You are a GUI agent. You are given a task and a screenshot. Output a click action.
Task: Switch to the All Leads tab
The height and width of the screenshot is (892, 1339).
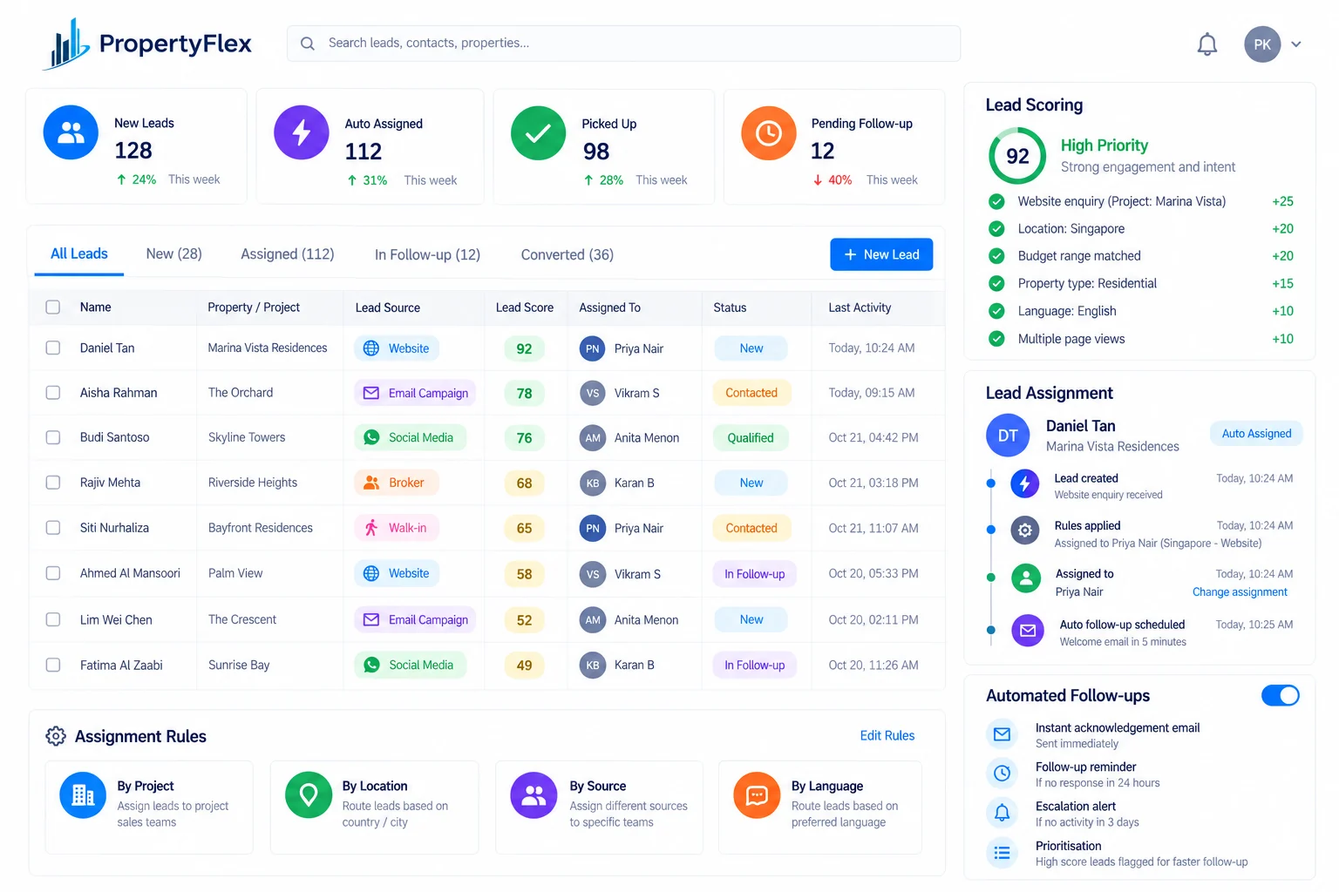(79, 254)
